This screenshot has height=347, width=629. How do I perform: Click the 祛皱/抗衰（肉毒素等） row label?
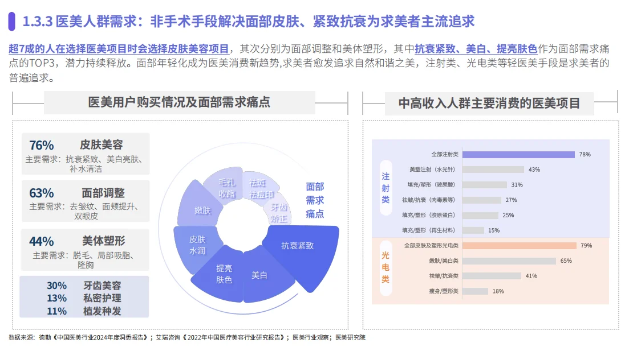(x=428, y=200)
